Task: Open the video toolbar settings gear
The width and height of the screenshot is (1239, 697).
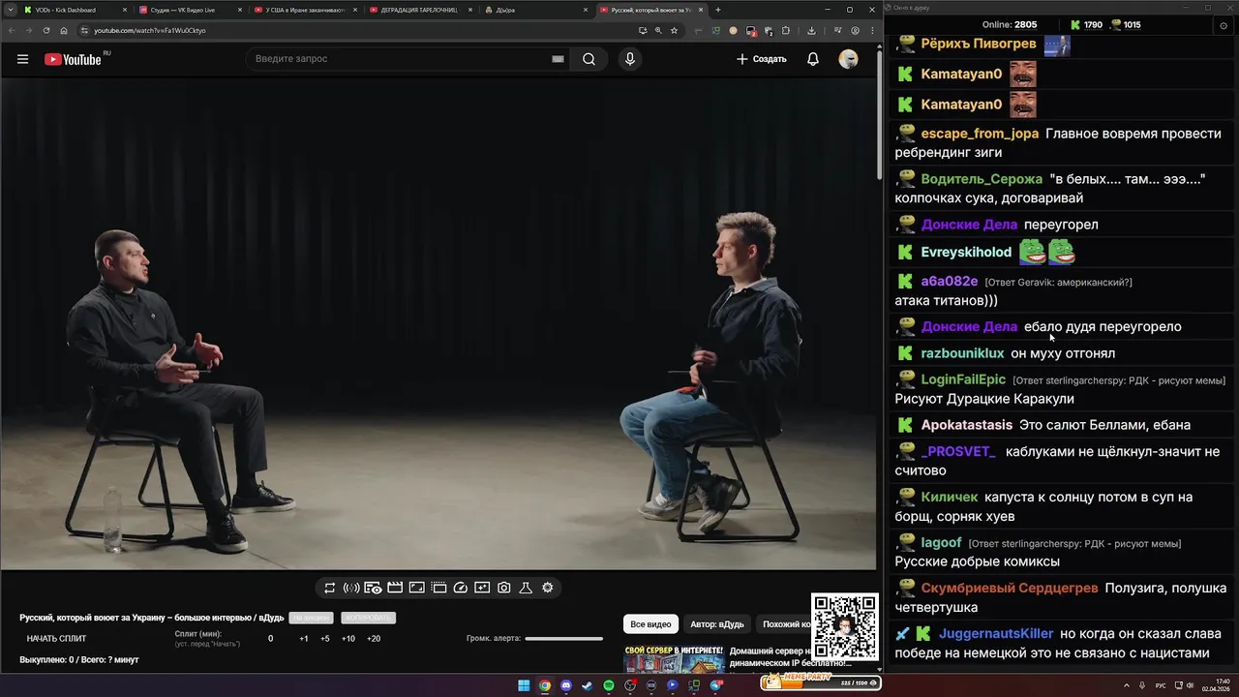Action: click(548, 588)
